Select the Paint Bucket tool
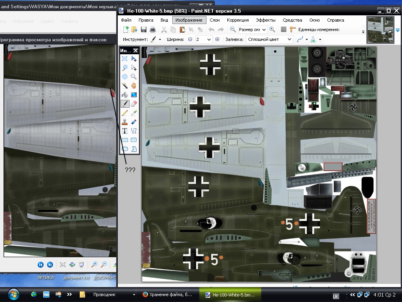The height and width of the screenshot is (302, 402). click(125, 95)
